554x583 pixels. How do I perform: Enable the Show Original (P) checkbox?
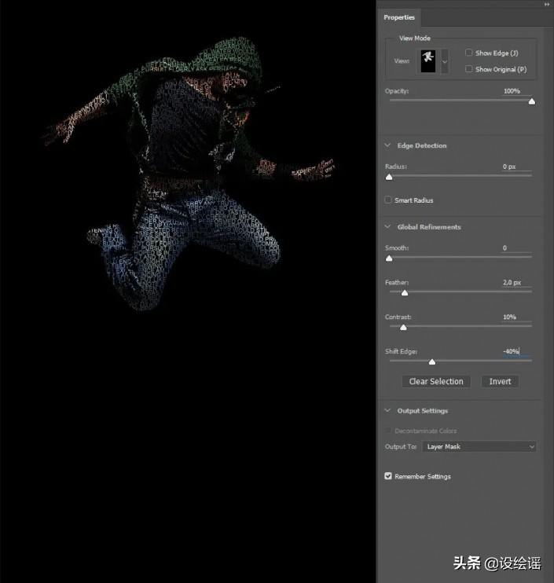click(469, 69)
